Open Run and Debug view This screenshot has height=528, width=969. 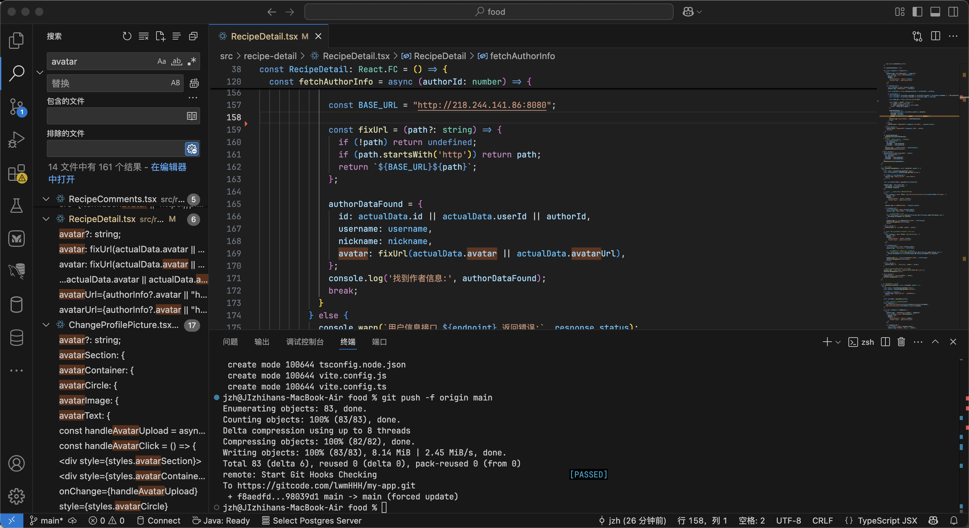pyautogui.click(x=16, y=140)
